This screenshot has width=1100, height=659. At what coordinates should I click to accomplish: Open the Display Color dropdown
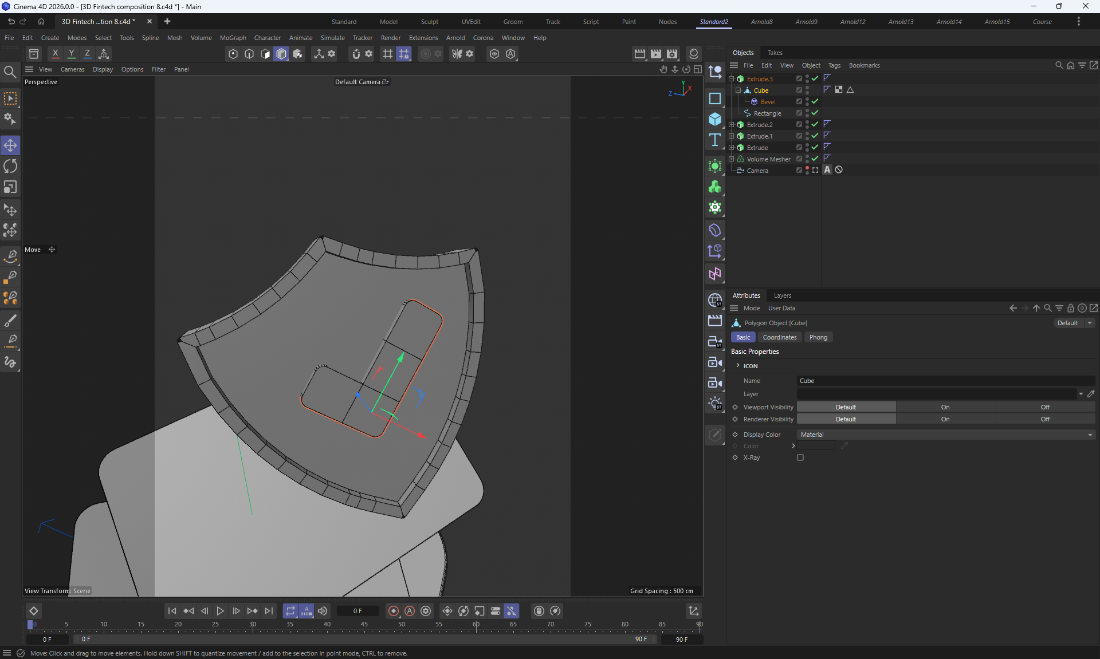(x=945, y=435)
